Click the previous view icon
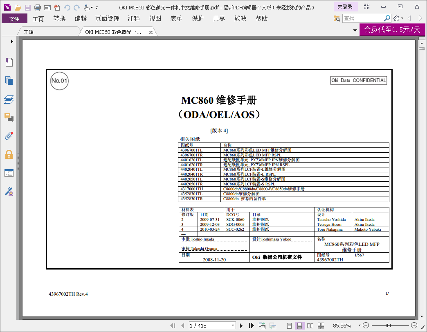This screenshot has height=332, width=427. pos(262,325)
